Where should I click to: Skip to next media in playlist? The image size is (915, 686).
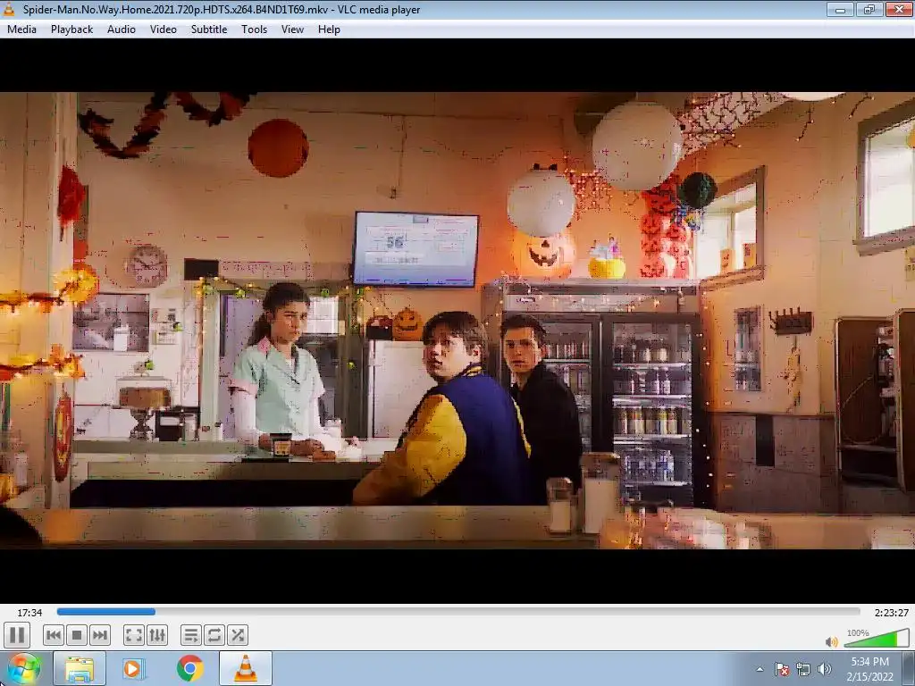(x=100, y=635)
